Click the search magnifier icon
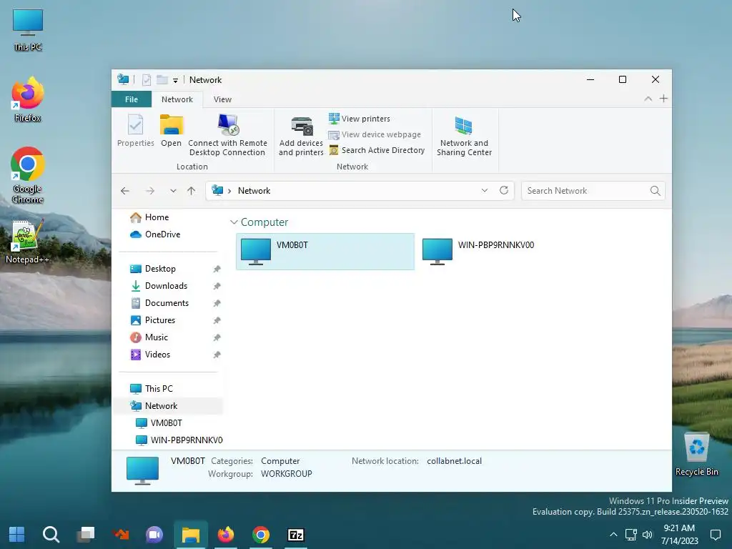This screenshot has height=549, width=732. tap(655, 190)
